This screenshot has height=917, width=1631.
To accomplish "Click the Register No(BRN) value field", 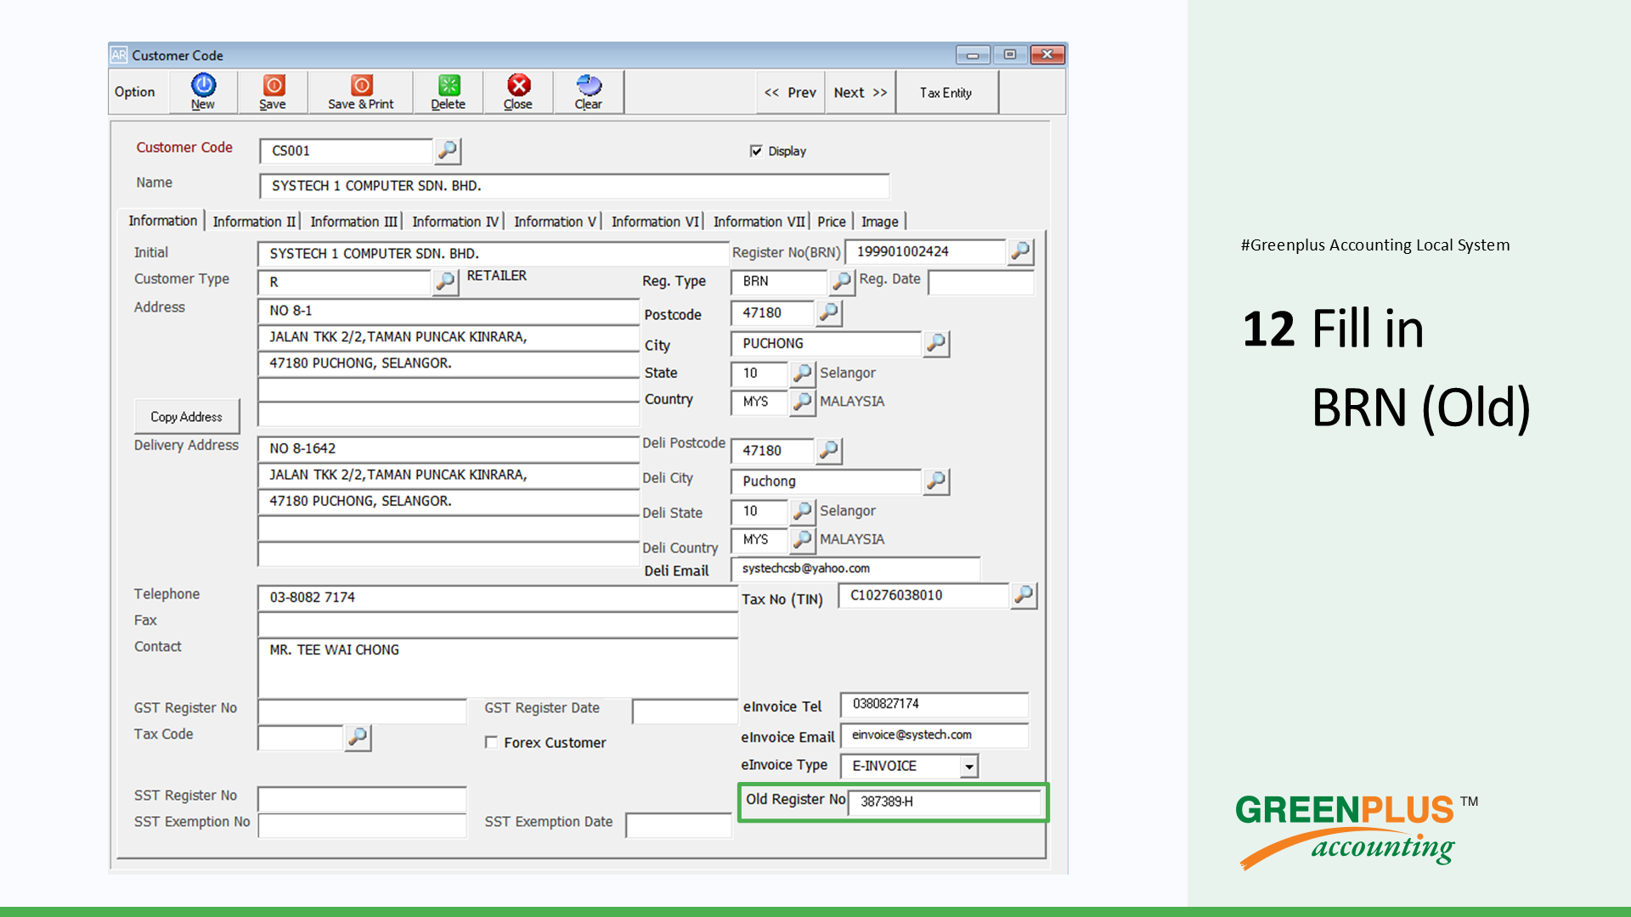I will pyautogui.click(x=925, y=251).
